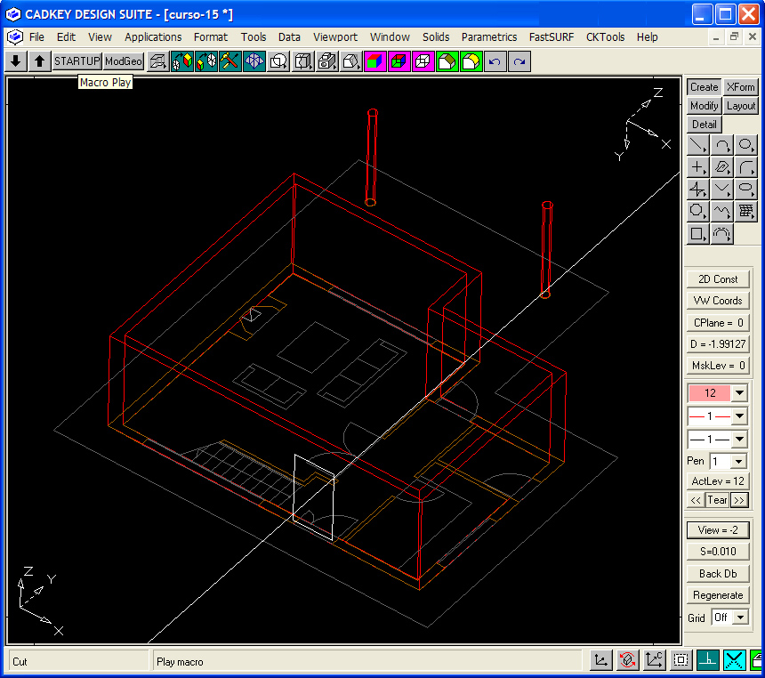Screen dimensions: 765x678
Task: Activate the Polygon creation tool
Action: pos(698,212)
